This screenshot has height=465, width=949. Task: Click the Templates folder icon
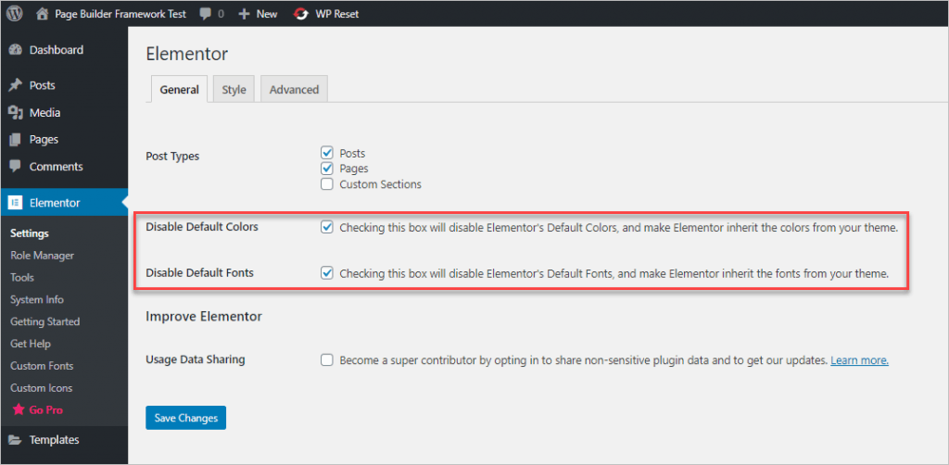(x=15, y=440)
